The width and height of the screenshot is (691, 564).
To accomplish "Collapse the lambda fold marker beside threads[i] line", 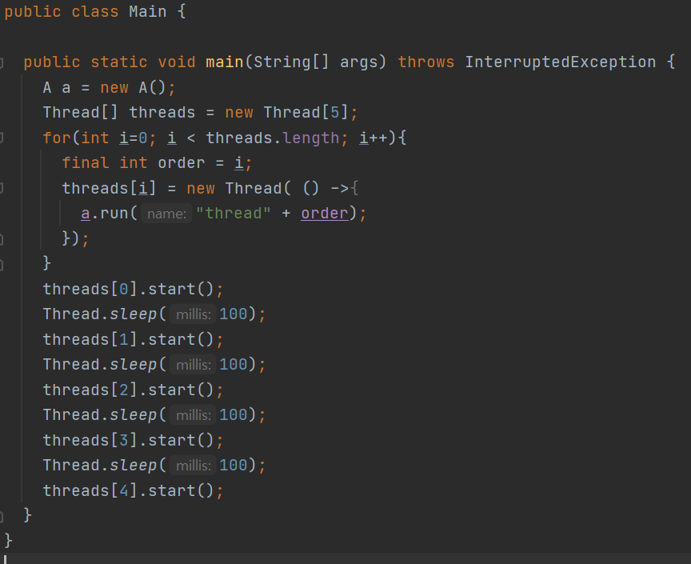I will click(2, 188).
